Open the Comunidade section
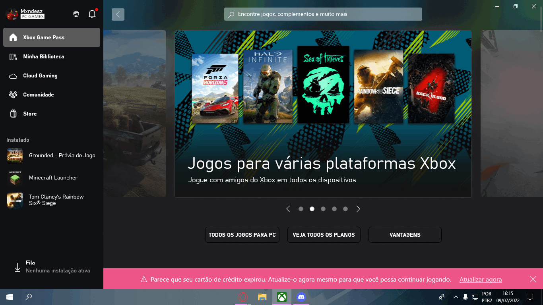This screenshot has width=543, height=305. (52, 95)
